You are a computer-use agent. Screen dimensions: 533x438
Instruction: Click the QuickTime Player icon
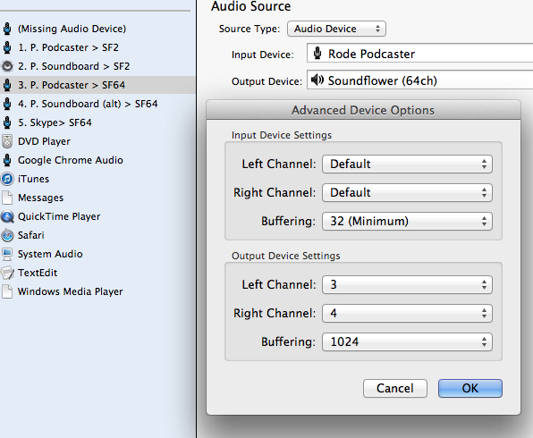tap(7, 216)
